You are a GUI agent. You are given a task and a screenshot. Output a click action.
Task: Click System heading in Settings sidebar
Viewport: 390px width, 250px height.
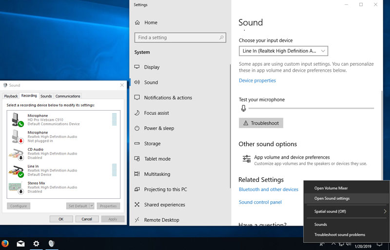tap(142, 52)
